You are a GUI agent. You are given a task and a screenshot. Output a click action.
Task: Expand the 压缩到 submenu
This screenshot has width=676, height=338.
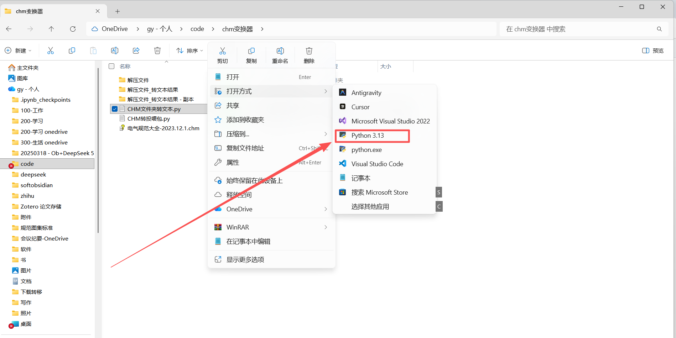pyautogui.click(x=325, y=134)
